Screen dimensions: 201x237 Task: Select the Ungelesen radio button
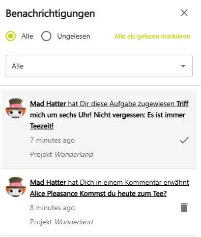46,36
